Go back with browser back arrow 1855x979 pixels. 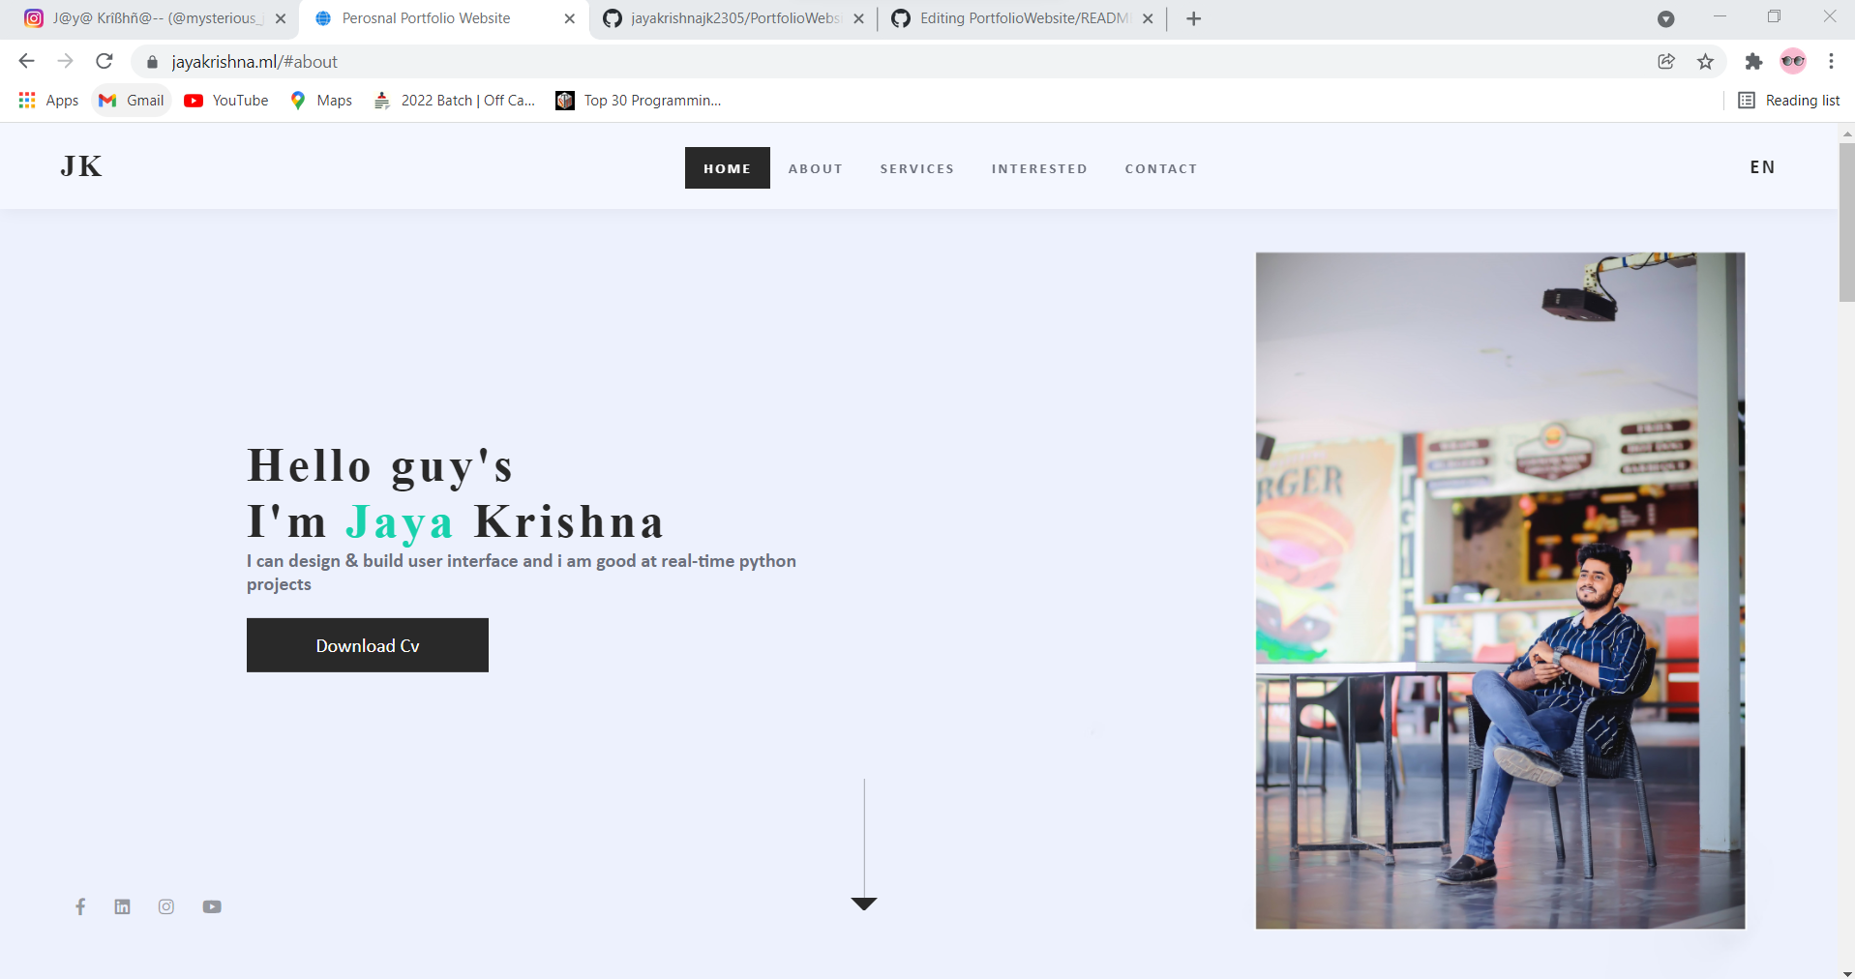tap(26, 61)
